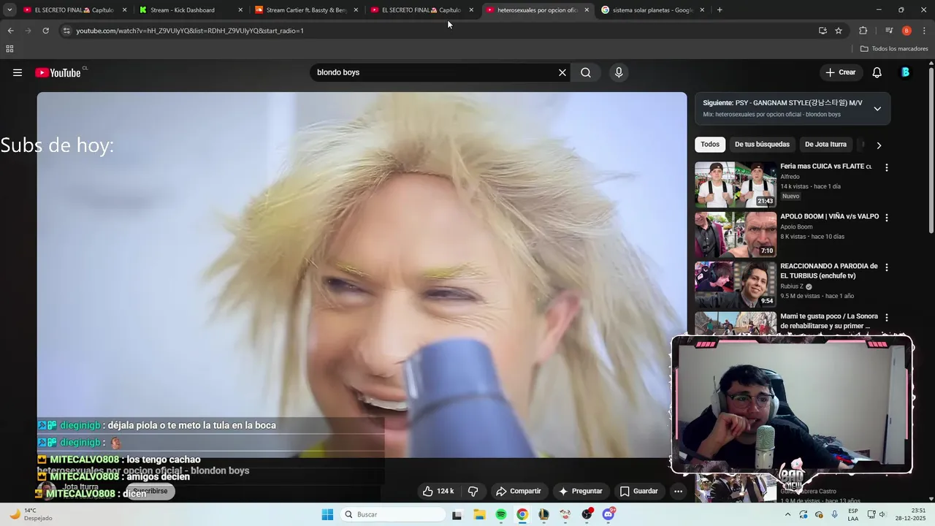
Task: Click the Crear button
Action: point(840,72)
